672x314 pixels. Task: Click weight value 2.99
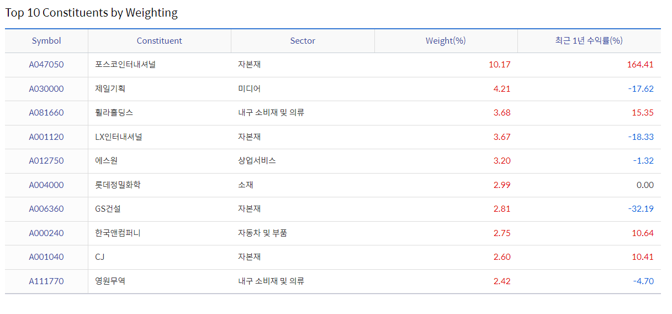pyautogui.click(x=502, y=185)
